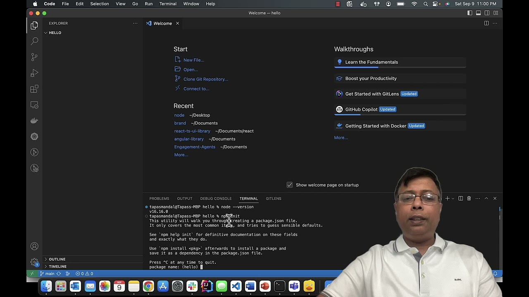The width and height of the screenshot is (529, 297).
Task: Click More link under Walkthroughs
Action: [341, 138]
